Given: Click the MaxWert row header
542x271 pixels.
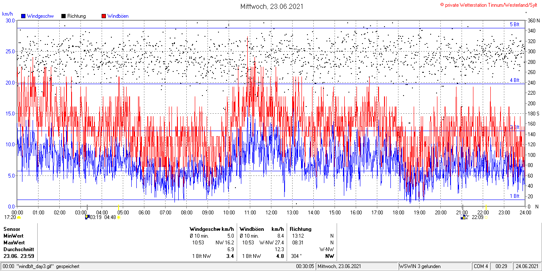Looking at the screenshot, I should tap(14, 242).
